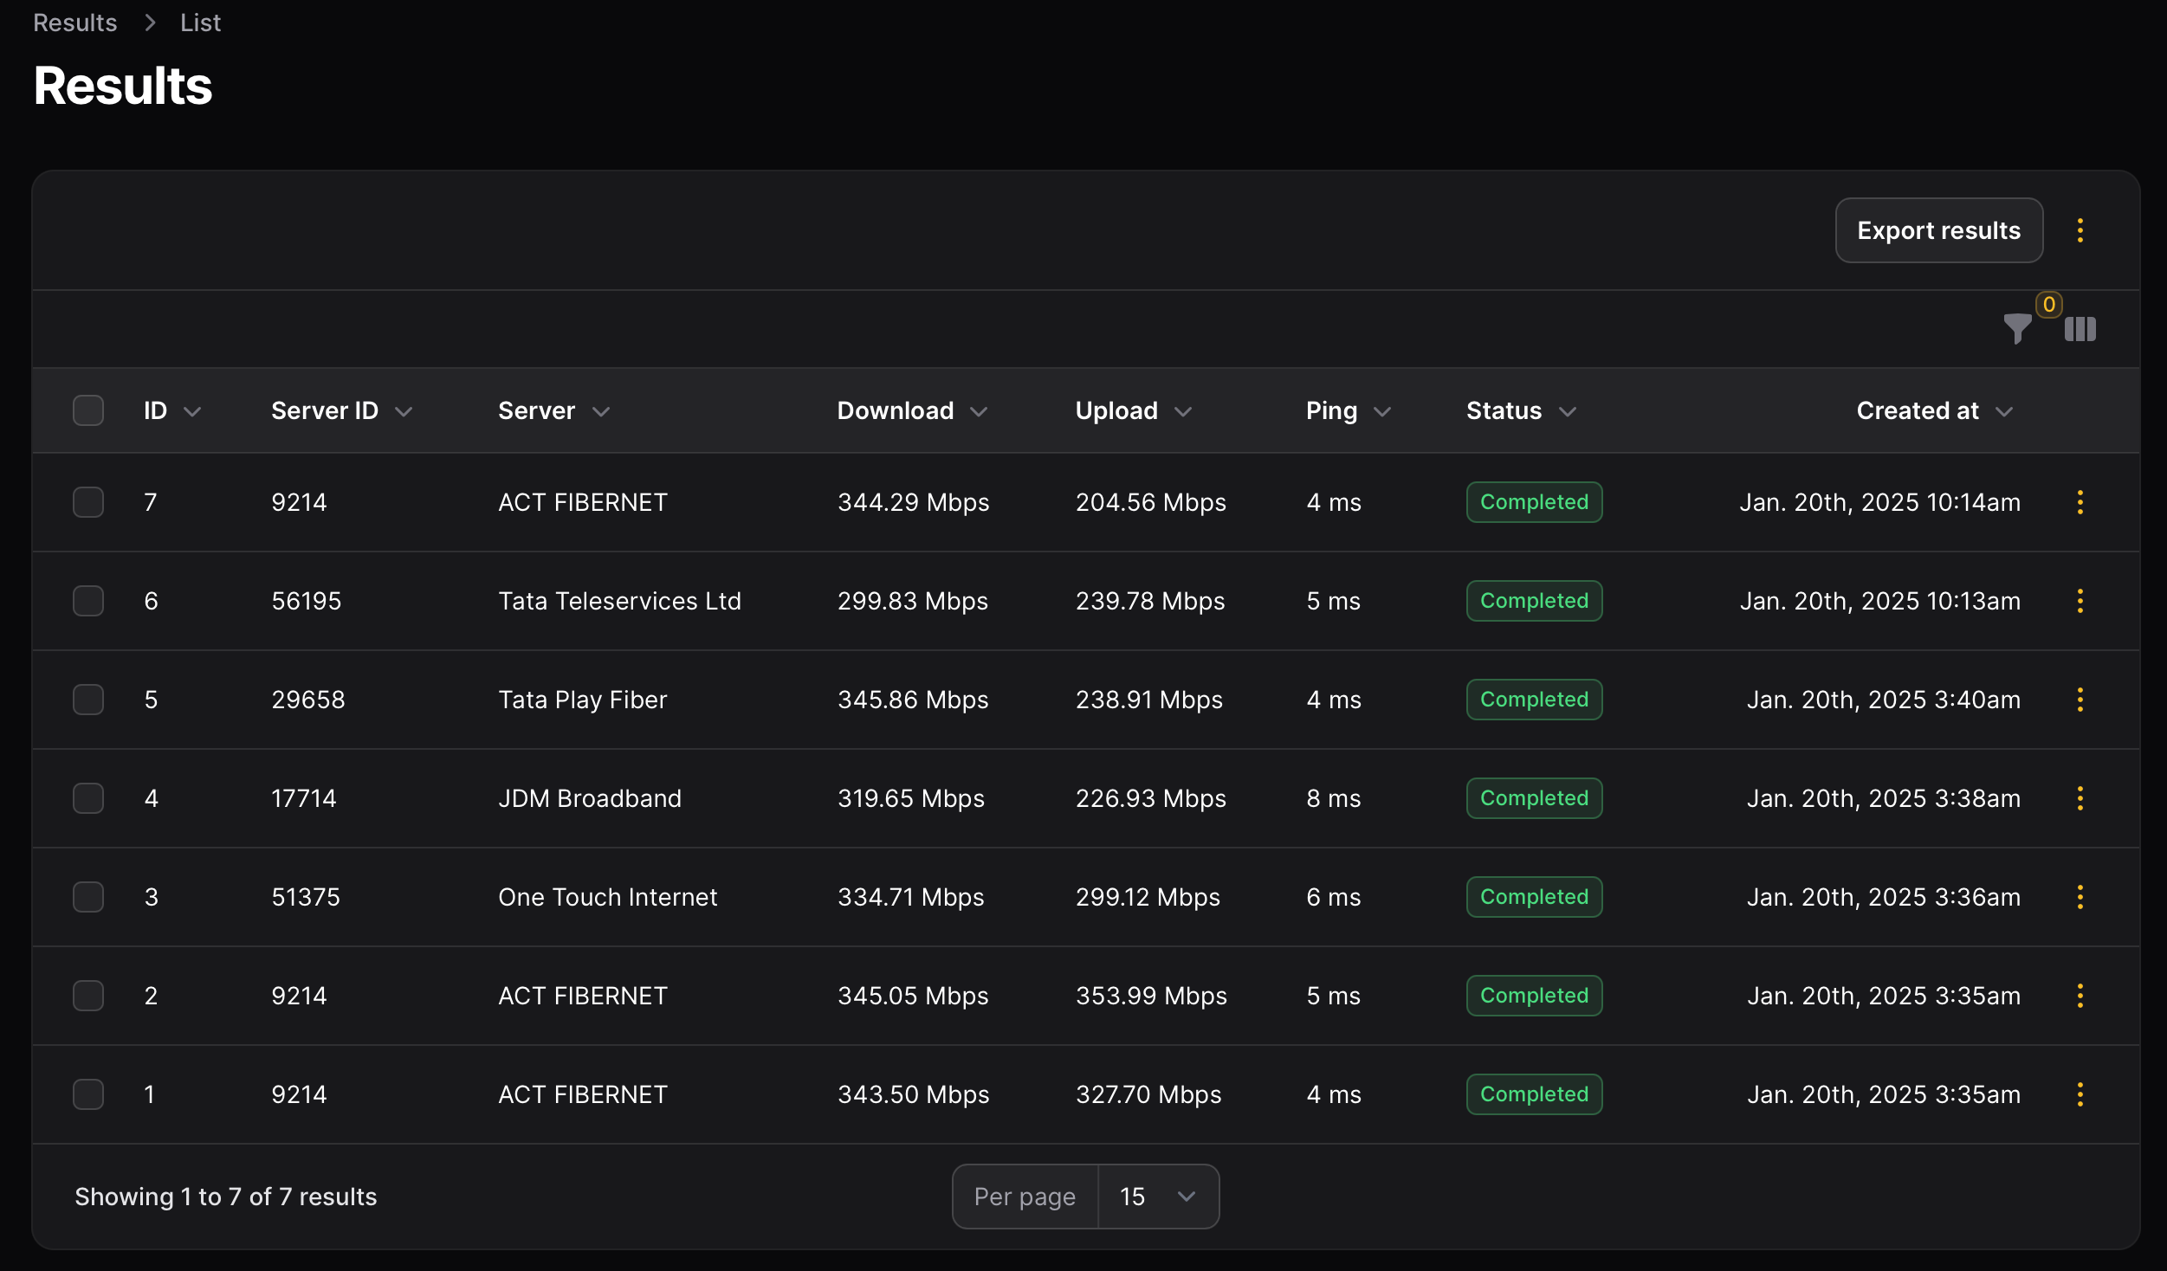Select checkbox for Tata Play Fiber row
The height and width of the screenshot is (1271, 2167).
(x=88, y=700)
